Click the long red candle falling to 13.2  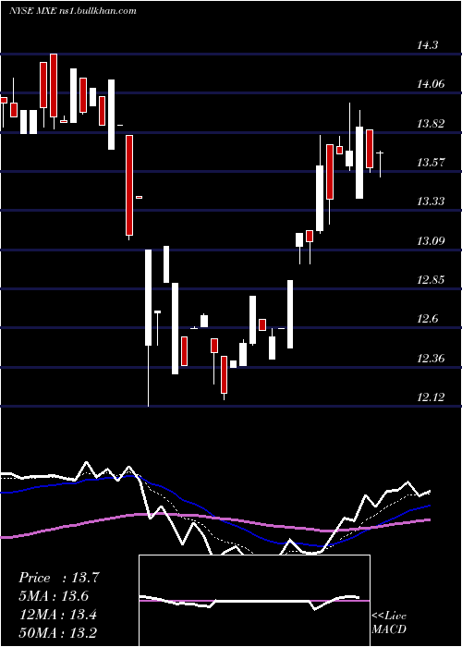click(129, 185)
